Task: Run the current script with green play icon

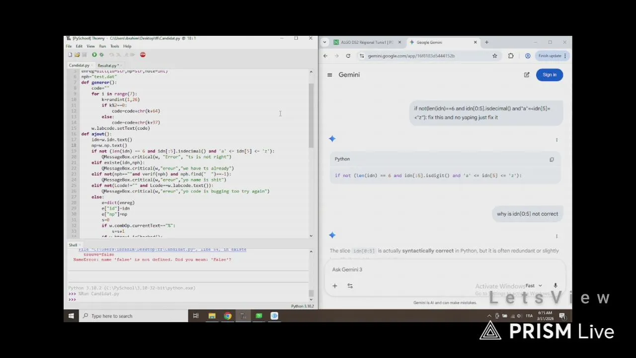Action: pos(94,55)
